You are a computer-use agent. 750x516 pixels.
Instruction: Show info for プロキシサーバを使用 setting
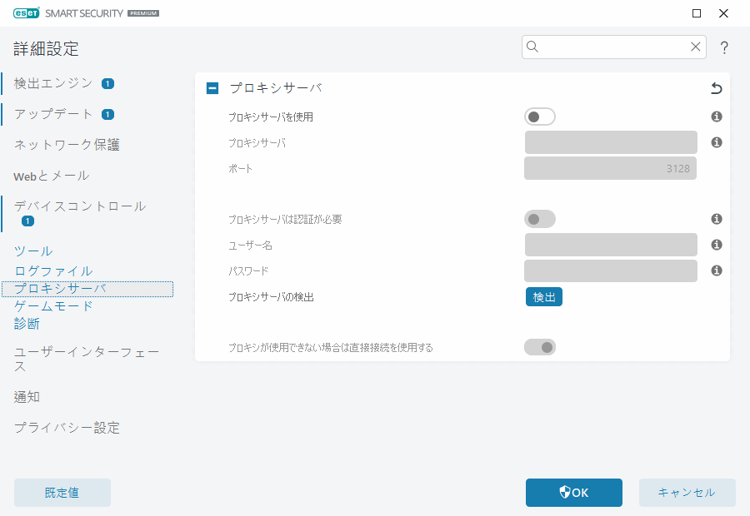716,117
